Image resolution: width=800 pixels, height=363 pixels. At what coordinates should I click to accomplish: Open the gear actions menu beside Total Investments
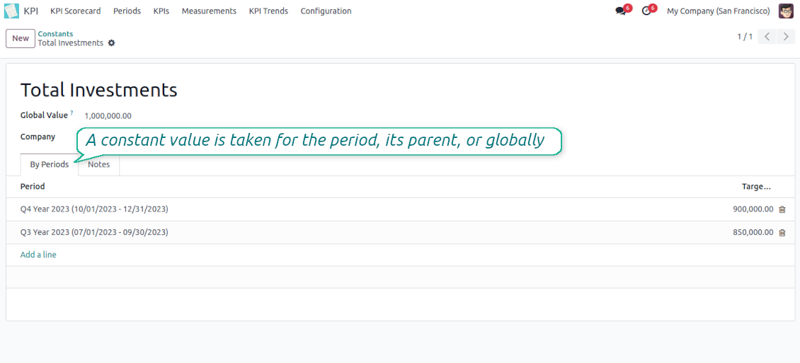pyautogui.click(x=111, y=43)
